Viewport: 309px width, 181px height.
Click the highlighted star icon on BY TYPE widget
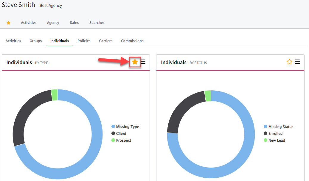tap(135, 62)
